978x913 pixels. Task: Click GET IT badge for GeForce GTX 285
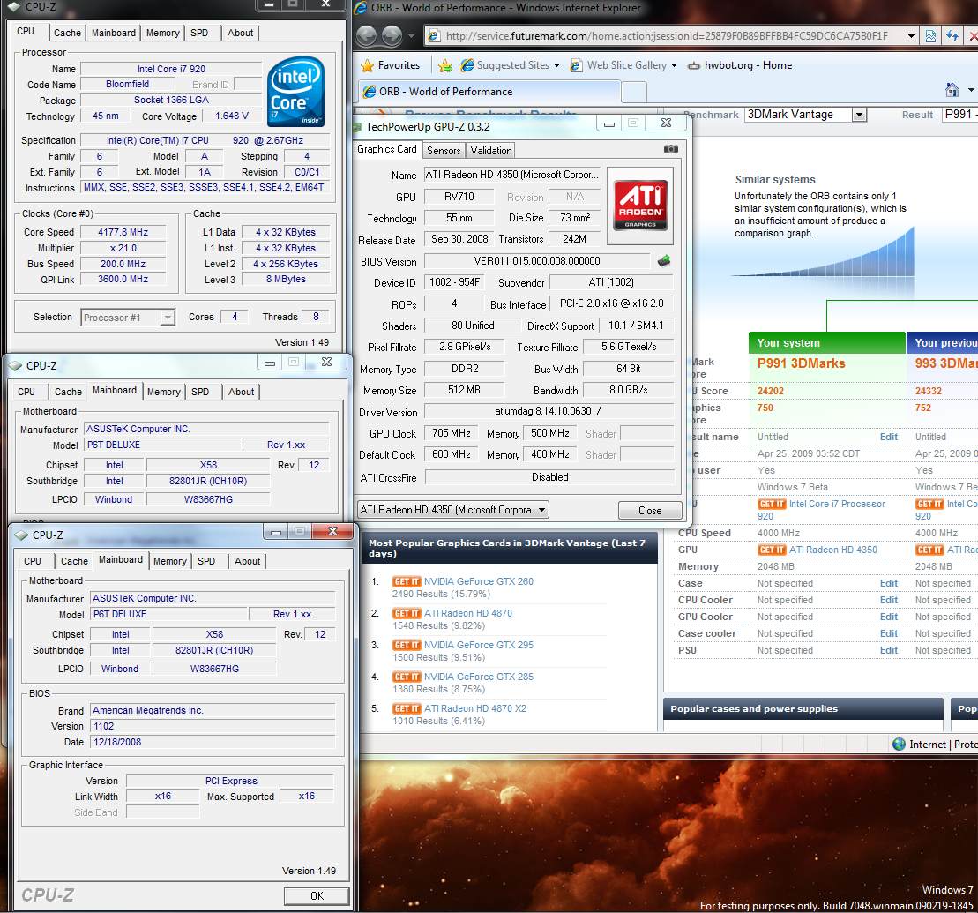(x=406, y=677)
